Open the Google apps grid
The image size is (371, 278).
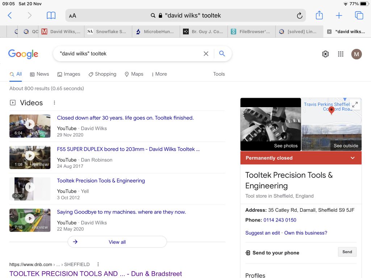pyautogui.click(x=341, y=54)
